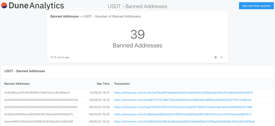Sort by Banned Addresses column header
This screenshot has width=275, height=126.
point(17,84)
